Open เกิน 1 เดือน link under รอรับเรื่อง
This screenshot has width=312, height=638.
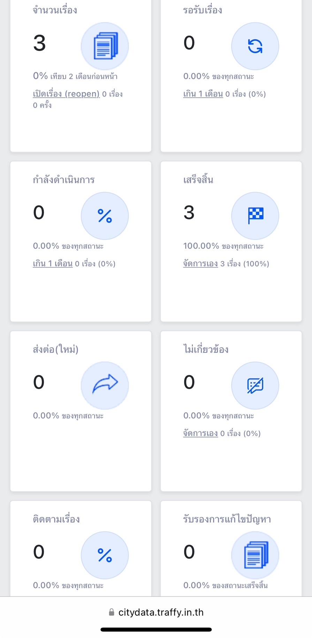click(x=203, y=94)
